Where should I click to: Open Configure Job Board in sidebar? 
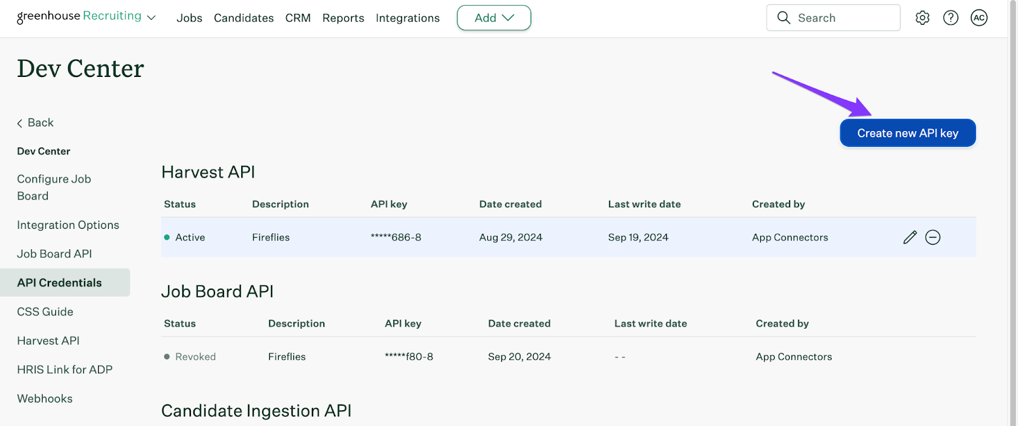(54, 188)
